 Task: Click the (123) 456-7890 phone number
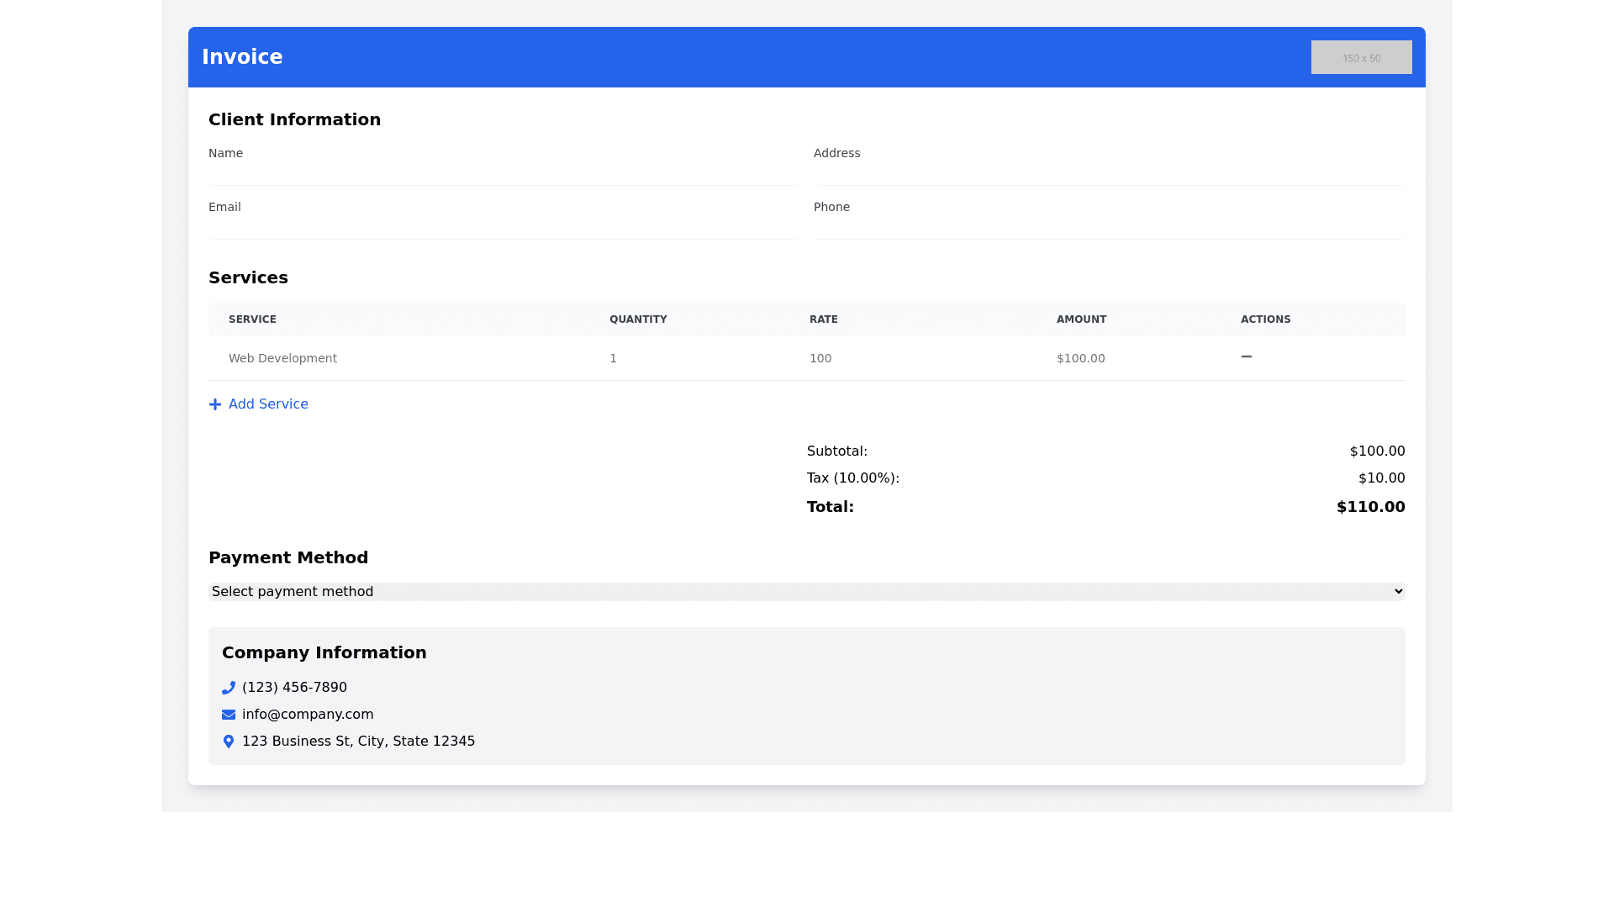(294, 688)
